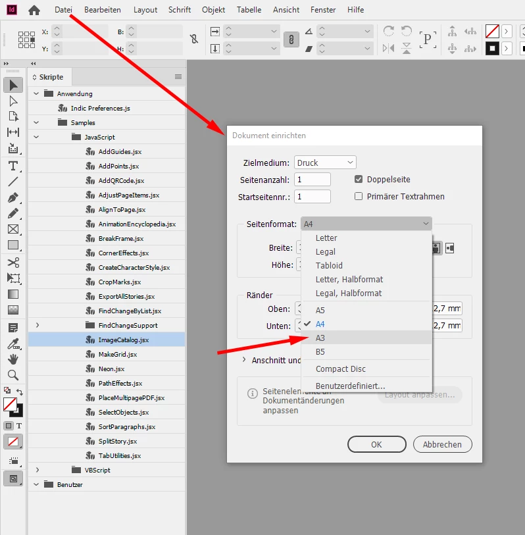Screen dimensions: 525x535
Task: Click control bar fill swatch
Action: (492, 32)
